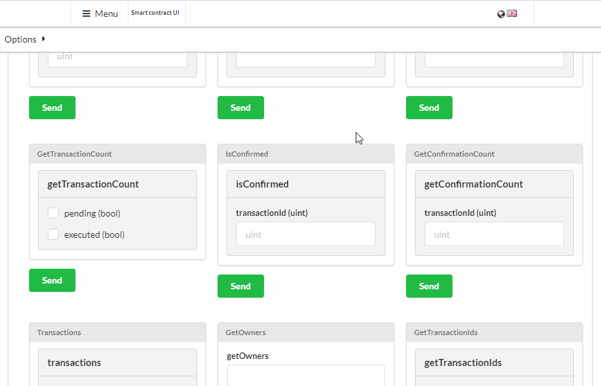601x386 pixels.
Task: Click the GetConfirmationCount card header
Action: point(494,154)
